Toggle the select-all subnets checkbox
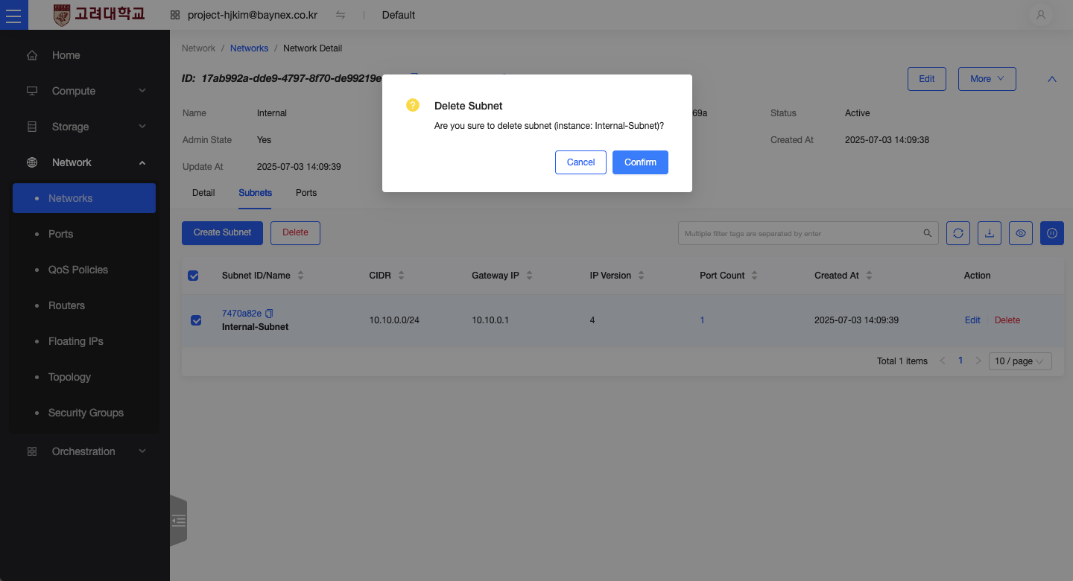Screen dimensions: 1073x581 point(193,276)
